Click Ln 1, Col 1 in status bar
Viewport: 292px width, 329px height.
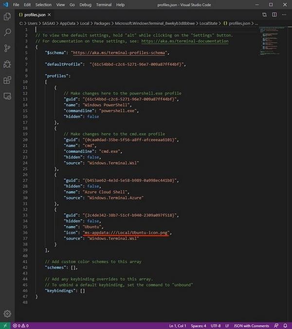pyautogui.click(x=178, y=326)
